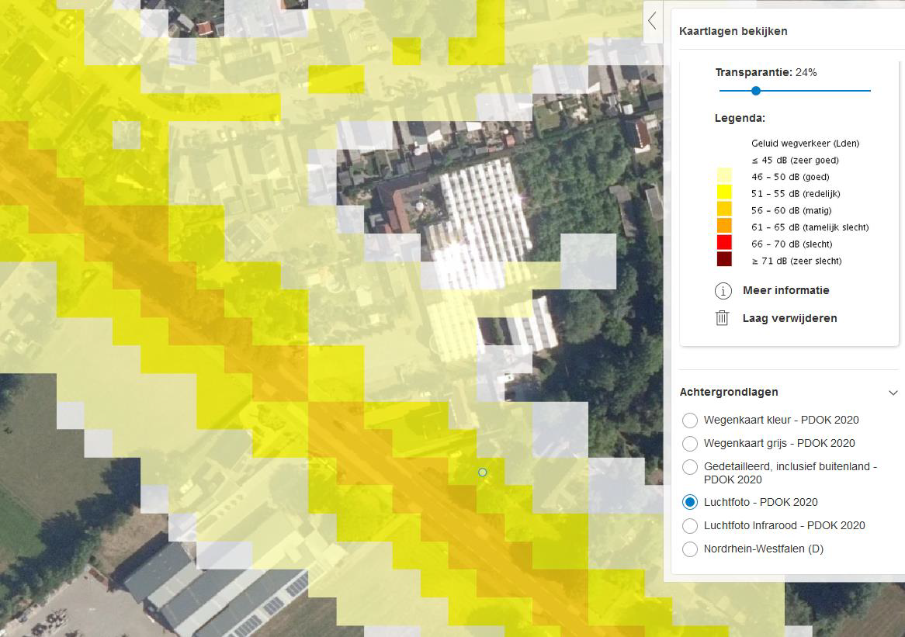The image size is (905, 637).
Task: Click the yellow 51 - 55 dB swatch
Action: coord(723,193)
